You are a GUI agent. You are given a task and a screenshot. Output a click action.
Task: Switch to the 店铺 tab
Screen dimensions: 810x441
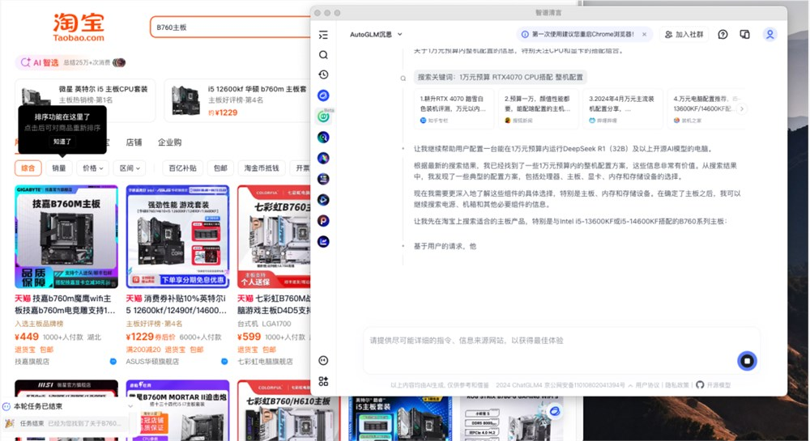coord(134,142)
